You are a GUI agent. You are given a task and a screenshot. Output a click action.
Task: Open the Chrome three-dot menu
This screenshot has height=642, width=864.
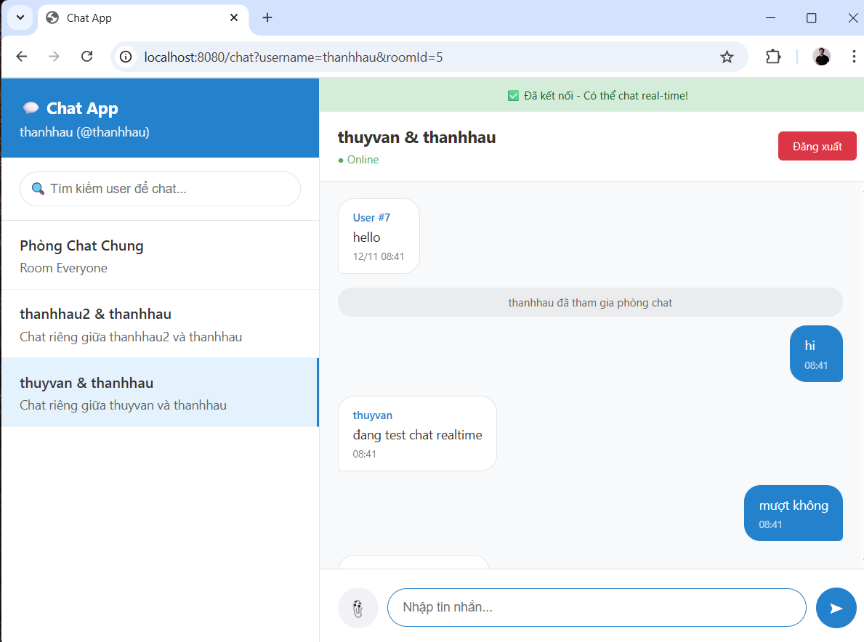pyautogui.click(x=853, y=57)
